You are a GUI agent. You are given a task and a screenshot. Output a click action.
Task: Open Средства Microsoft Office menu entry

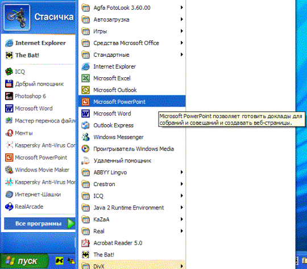[x=132, y=43]
